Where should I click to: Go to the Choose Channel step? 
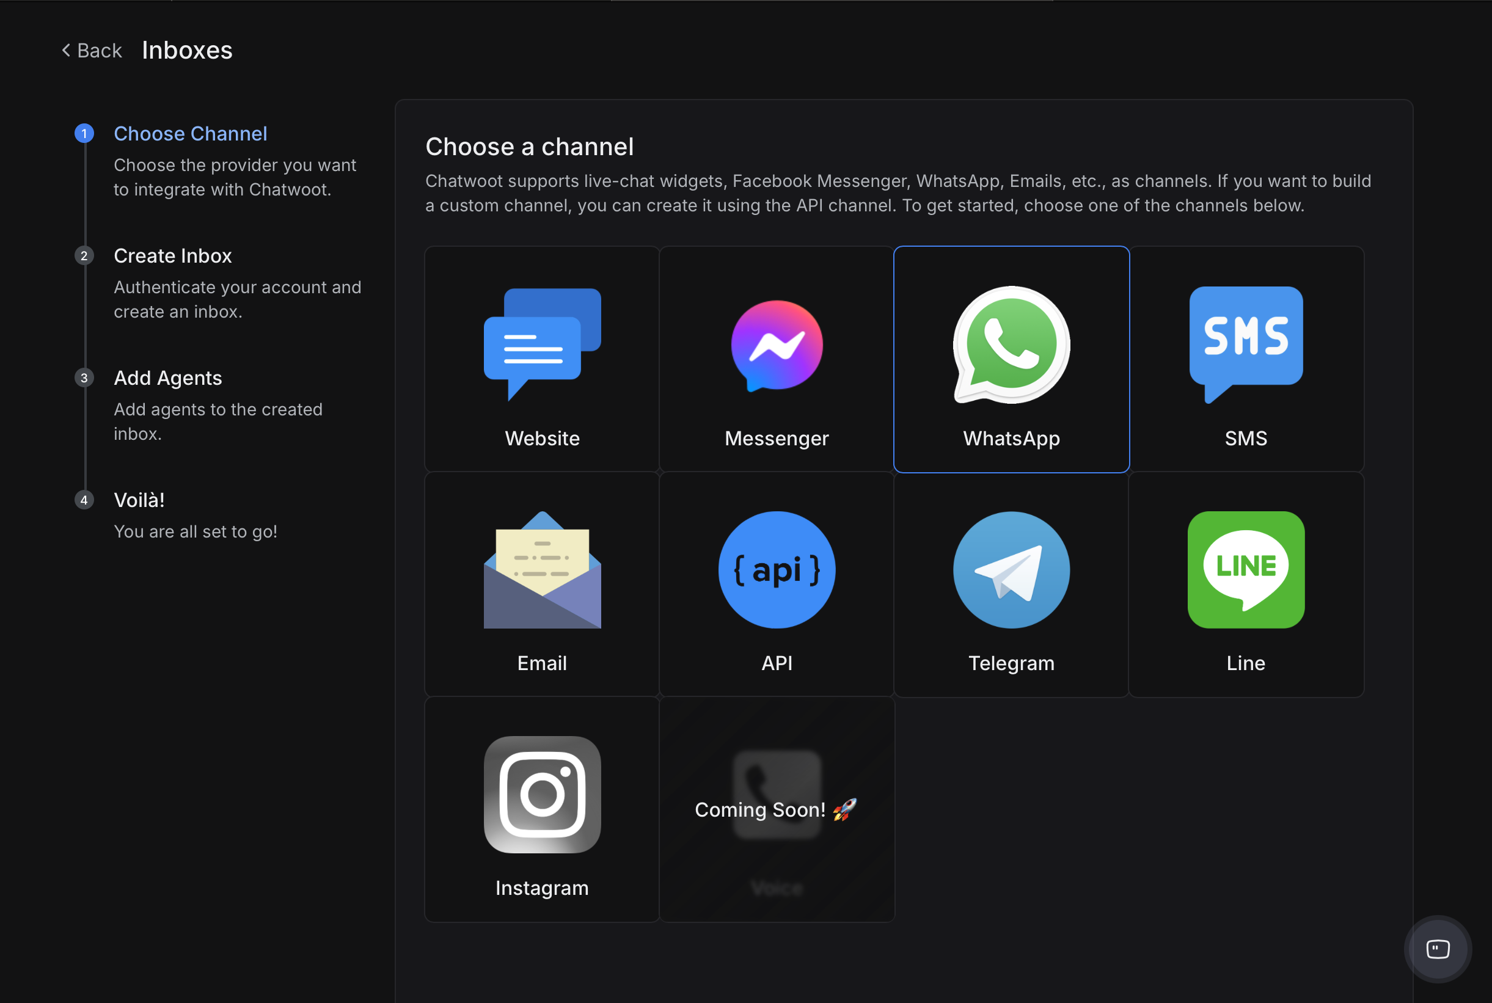click(x=190, y=133)
